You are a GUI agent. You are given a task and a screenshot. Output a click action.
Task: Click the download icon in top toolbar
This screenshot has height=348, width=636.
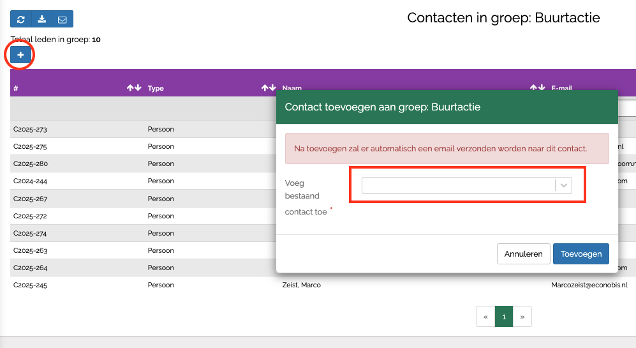click(41, 19)
